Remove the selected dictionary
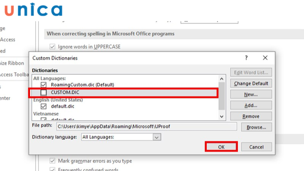The height and width of the screenshot is (171, 304). 251,116
